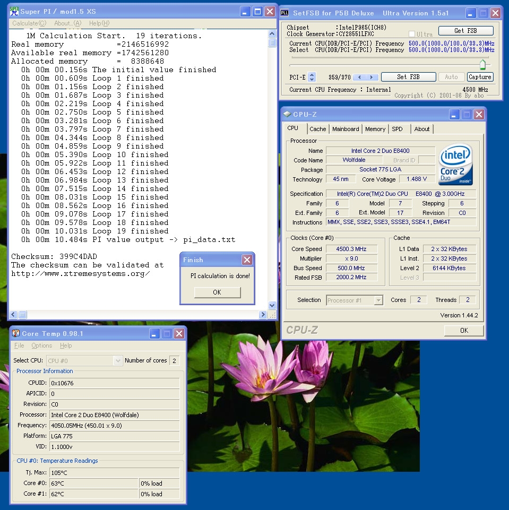Click the Super PI vertical scrollbar down arrow
This screenshot has height=510, width=509.
[272, 306]
